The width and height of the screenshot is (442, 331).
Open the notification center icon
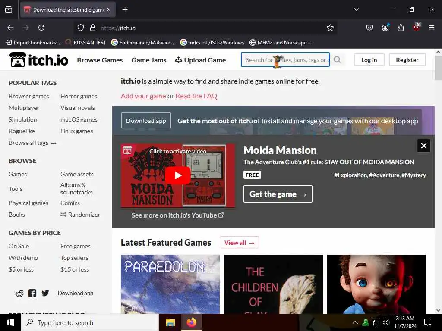(428, 322)
